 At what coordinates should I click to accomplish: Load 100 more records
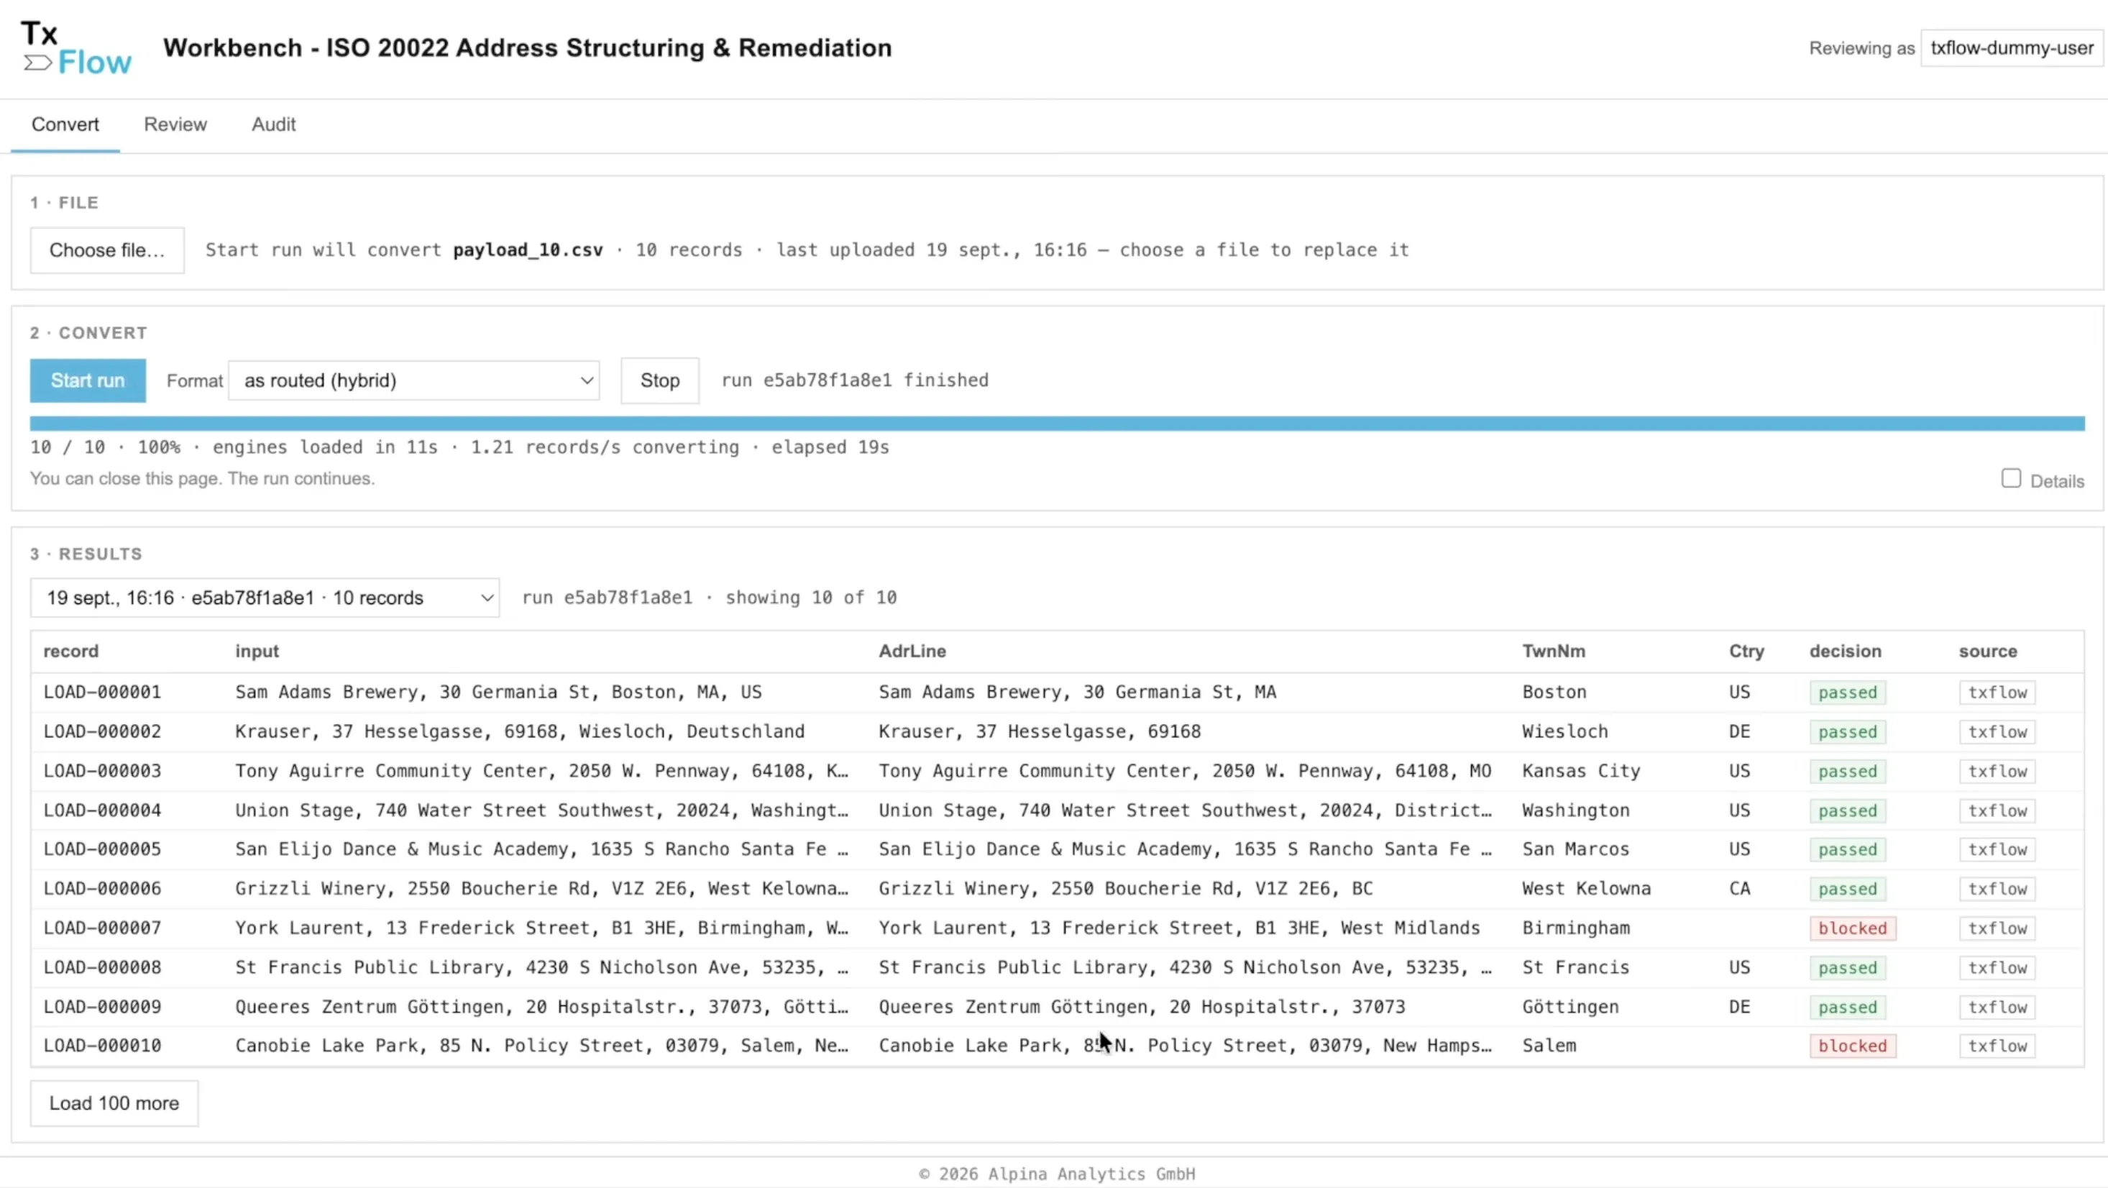114,1103
